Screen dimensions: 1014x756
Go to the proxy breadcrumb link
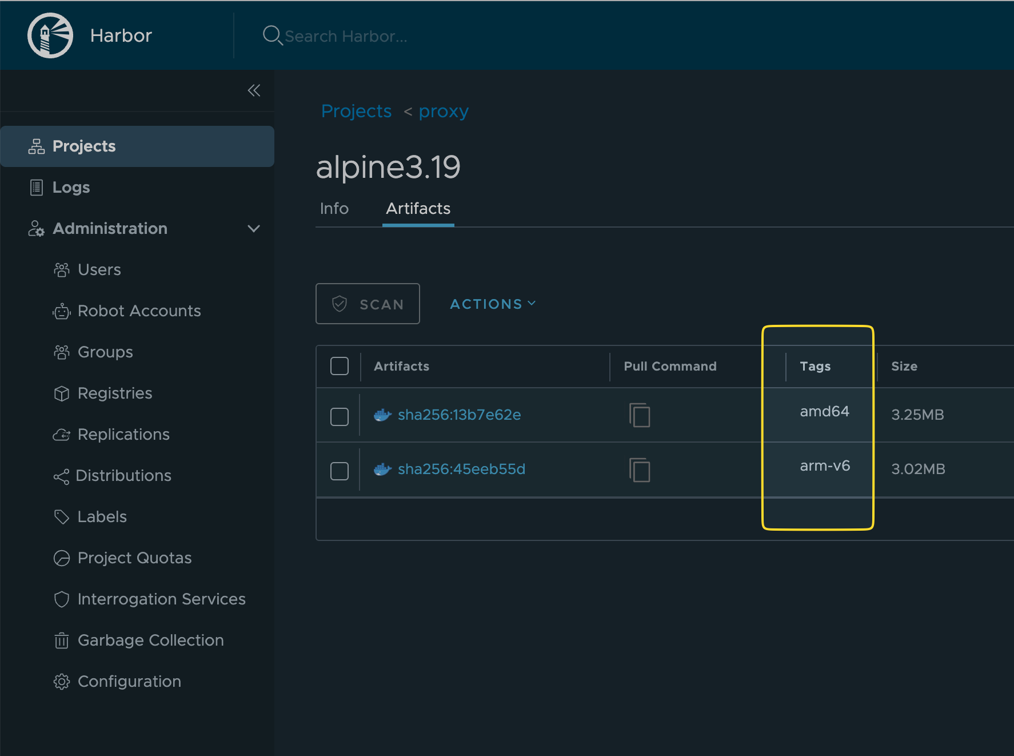pos(444,112)
